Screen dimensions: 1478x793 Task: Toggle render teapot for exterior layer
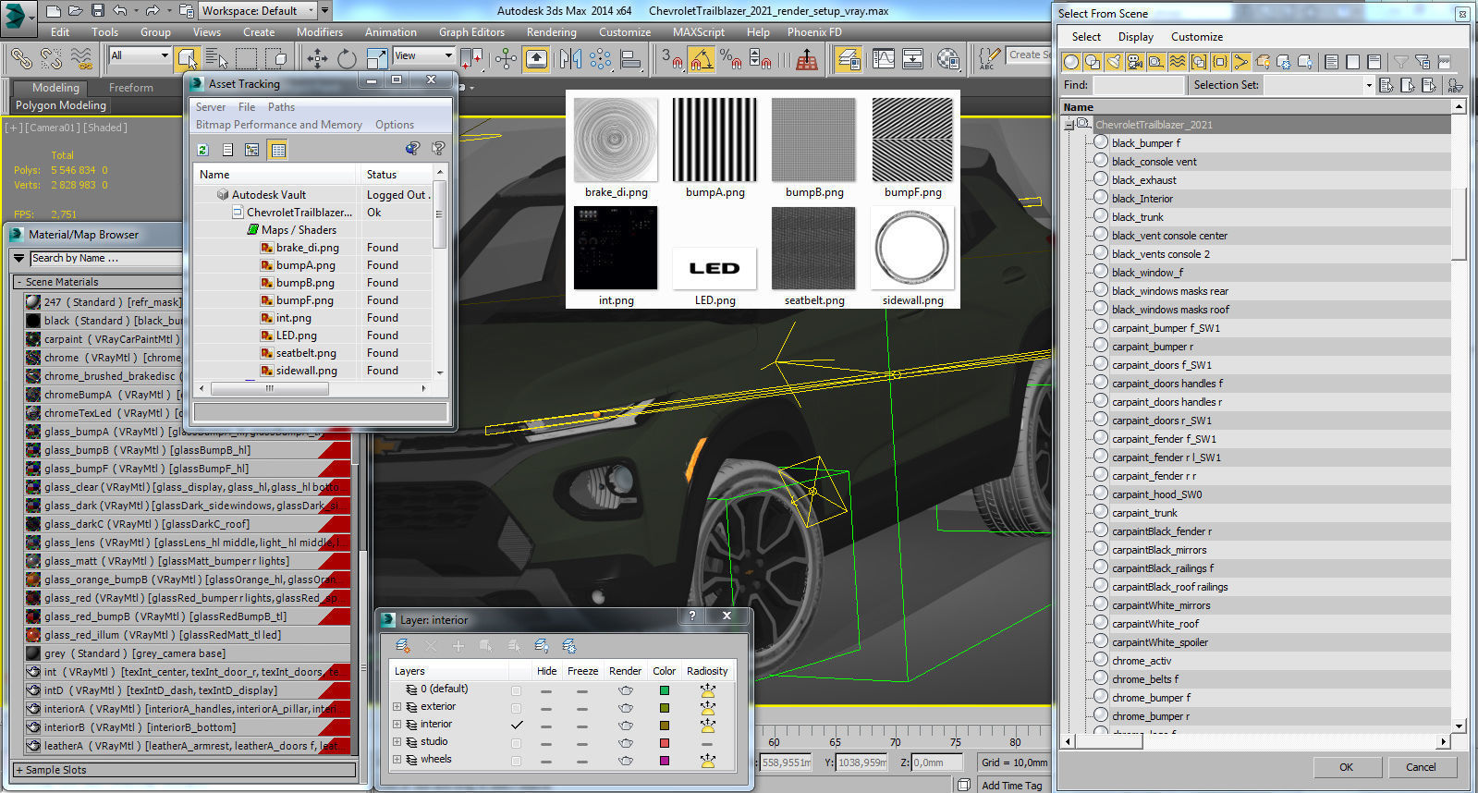[x=626, y=708]
